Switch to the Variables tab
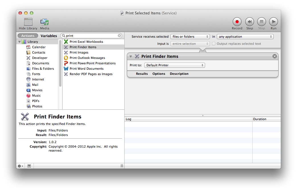297x191 pixels. (49, 36)
